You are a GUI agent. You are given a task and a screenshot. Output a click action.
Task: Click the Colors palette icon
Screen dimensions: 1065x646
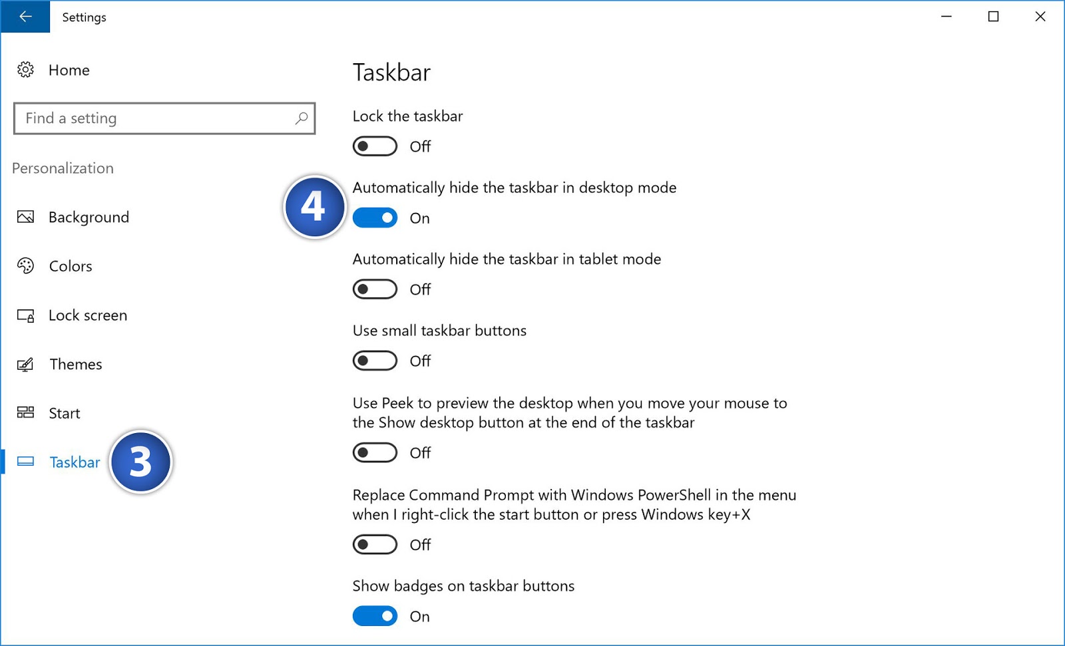(x=25, y=266)
